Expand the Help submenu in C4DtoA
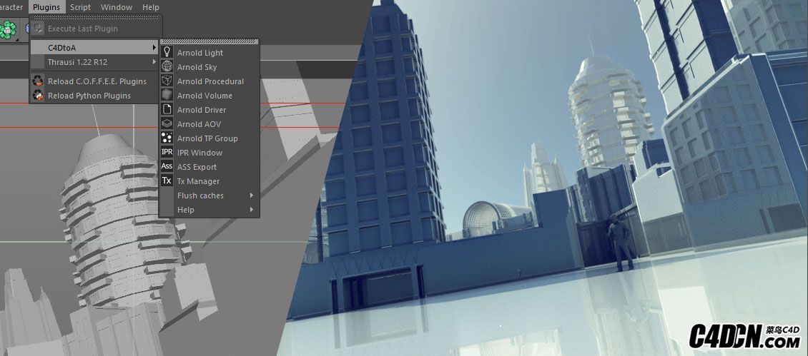 (210, 210)
